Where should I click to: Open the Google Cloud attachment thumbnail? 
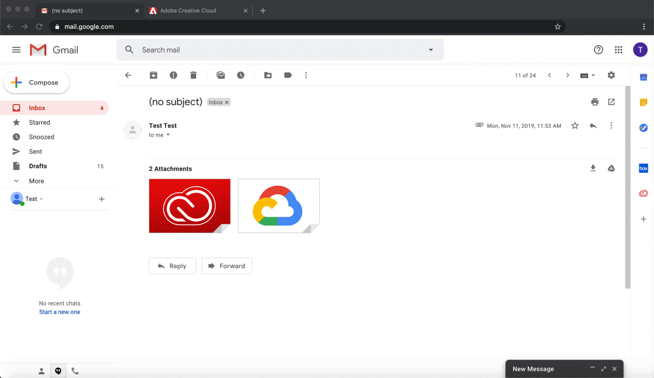(x=278, y=206)
